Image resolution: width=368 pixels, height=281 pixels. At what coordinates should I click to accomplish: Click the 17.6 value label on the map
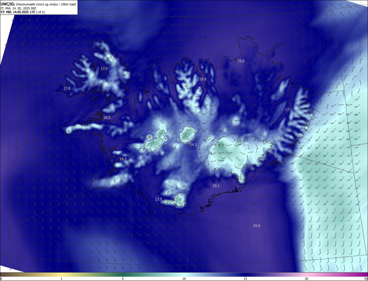click(x=67, y=88)
